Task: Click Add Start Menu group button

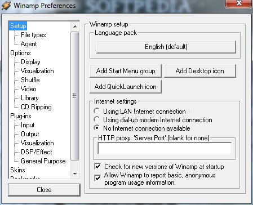Action: [126, 71]
